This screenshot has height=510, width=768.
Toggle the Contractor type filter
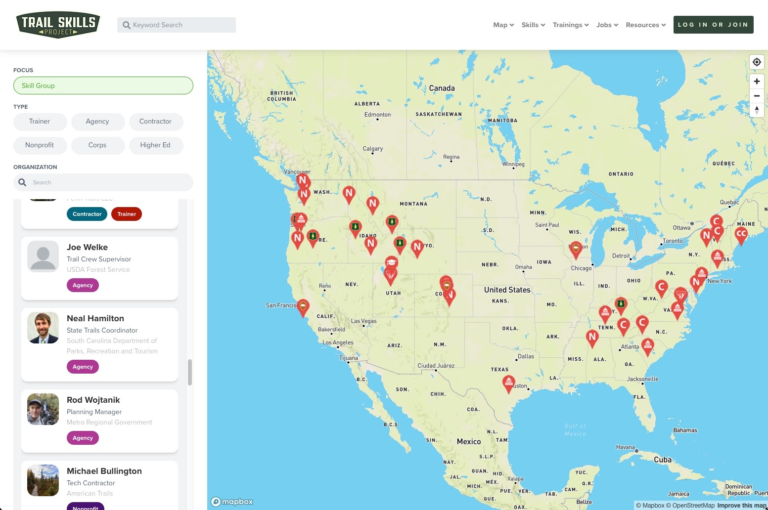coord(155,122)
